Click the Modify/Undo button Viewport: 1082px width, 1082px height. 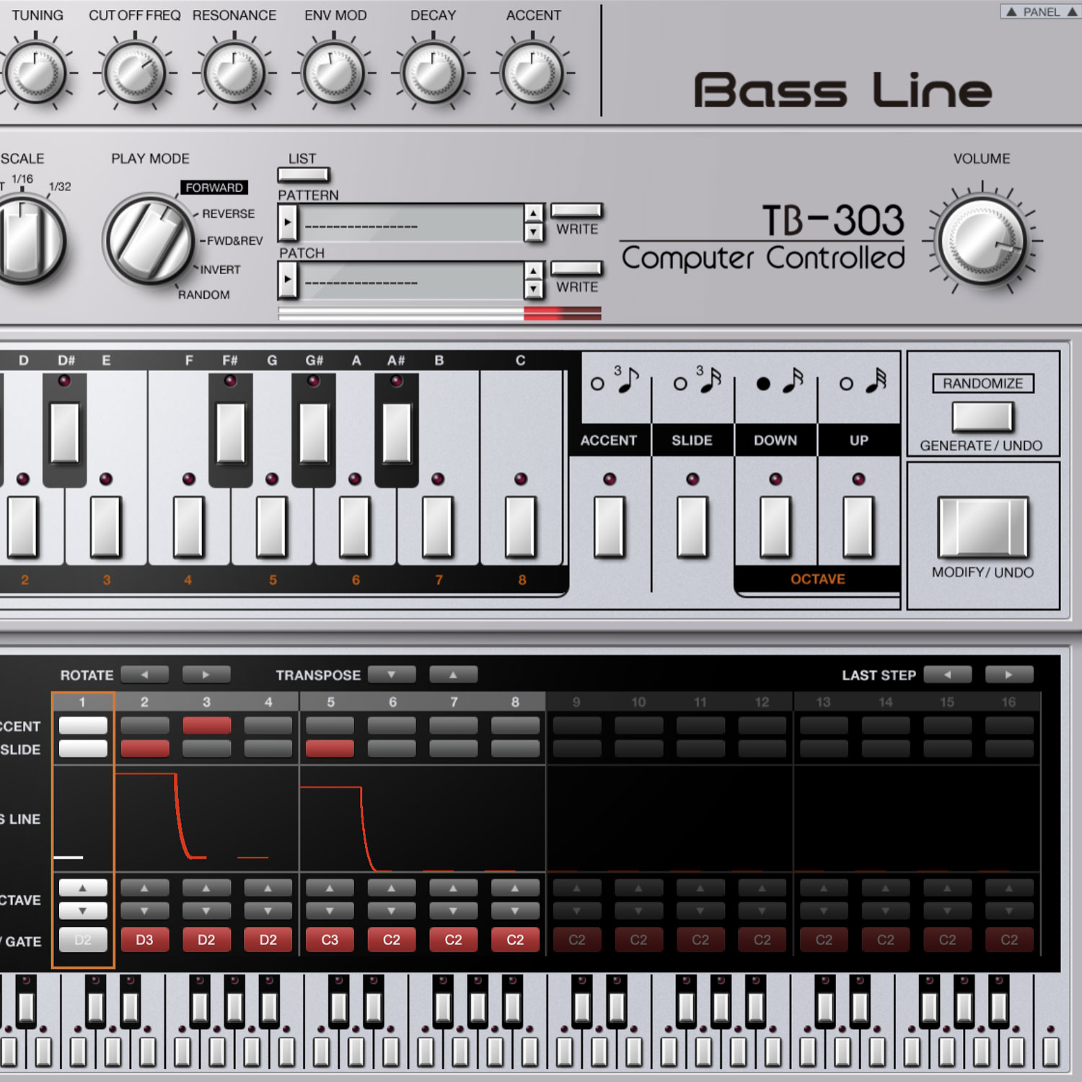pos(982,527)
